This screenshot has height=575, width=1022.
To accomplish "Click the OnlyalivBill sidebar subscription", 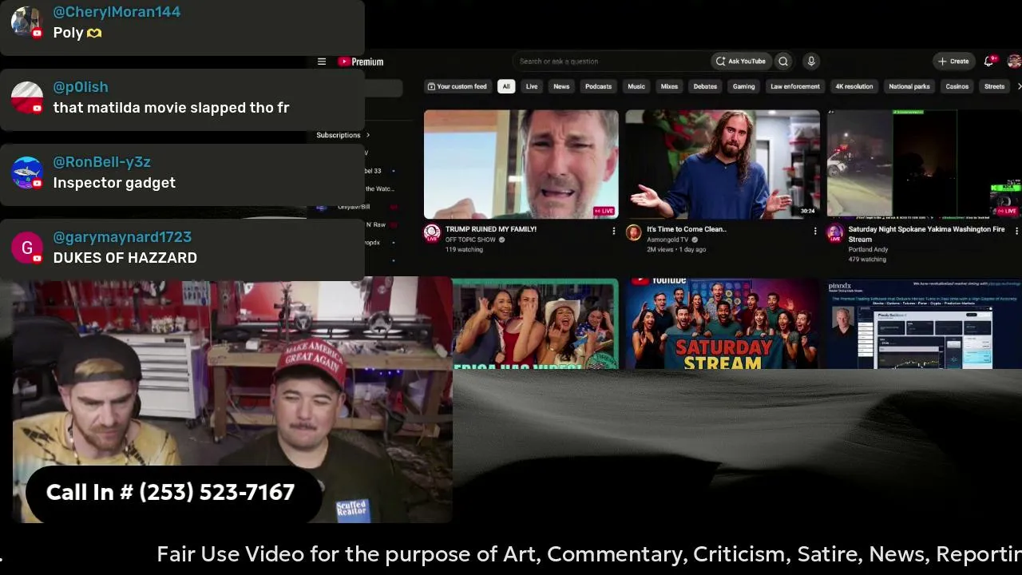I will 354,207.
